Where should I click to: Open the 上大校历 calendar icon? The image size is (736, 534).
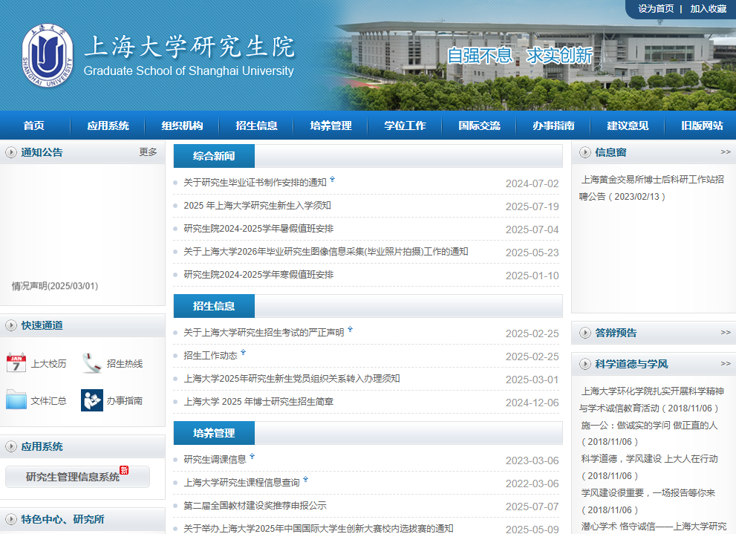click(16, 363)
